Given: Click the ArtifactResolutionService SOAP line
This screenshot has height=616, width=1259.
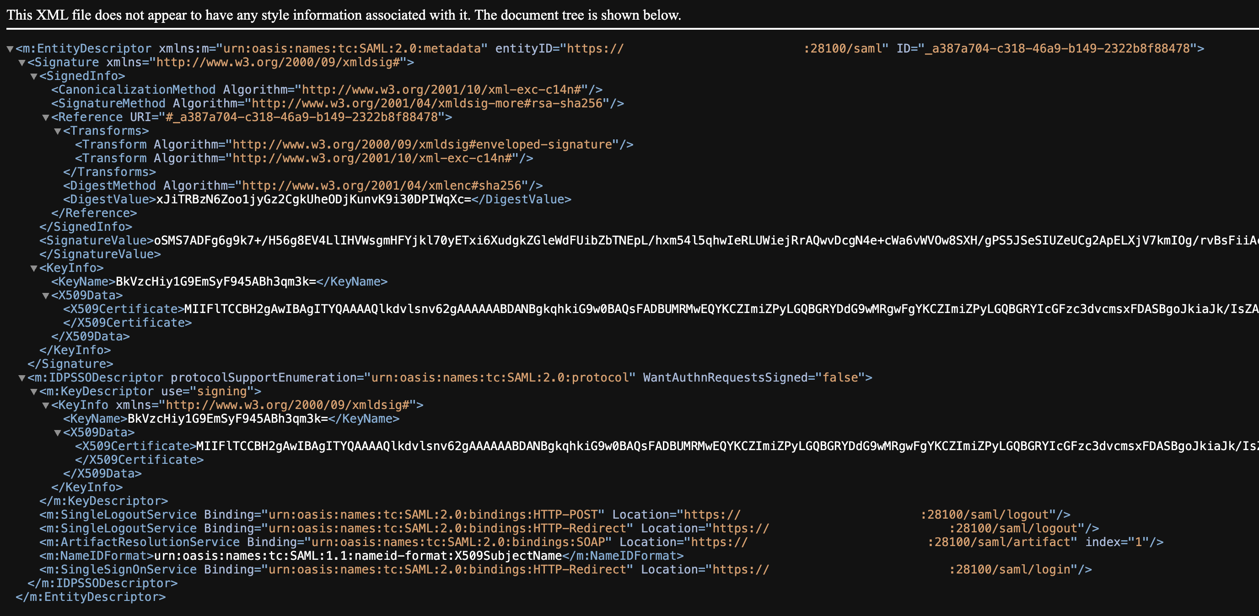Looking at the screenshot, I should (x=601, y=542).
